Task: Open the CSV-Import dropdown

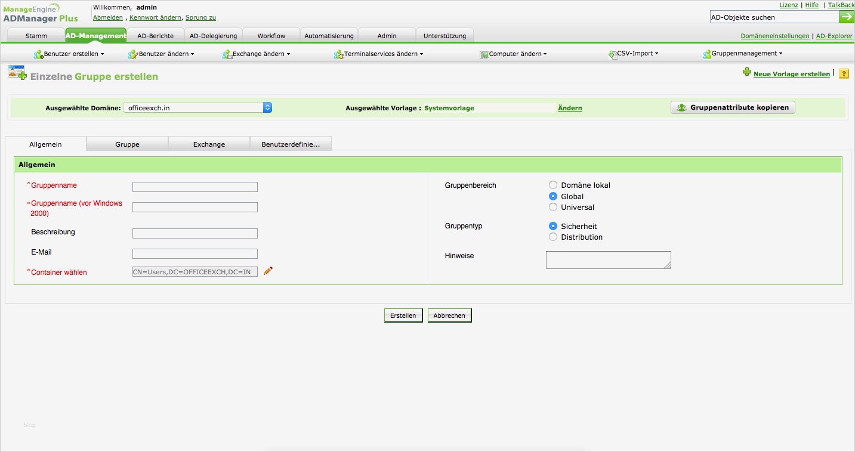Action: tap(638, 54)
